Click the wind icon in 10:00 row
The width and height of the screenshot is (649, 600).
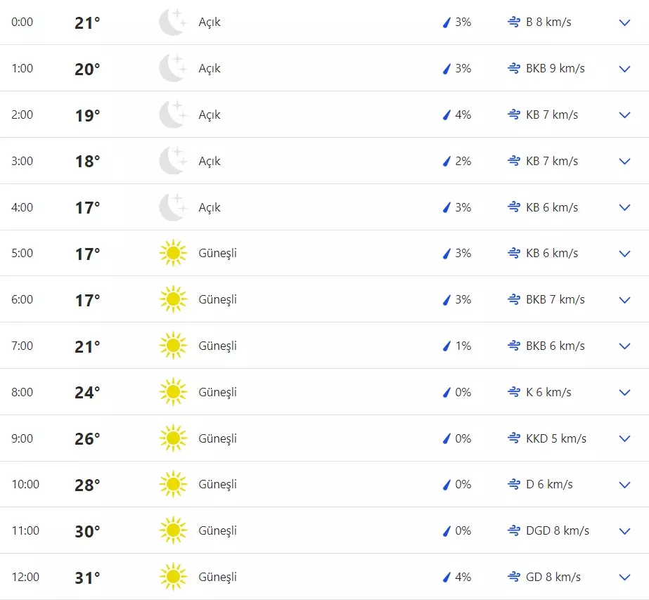coord(514,484)
